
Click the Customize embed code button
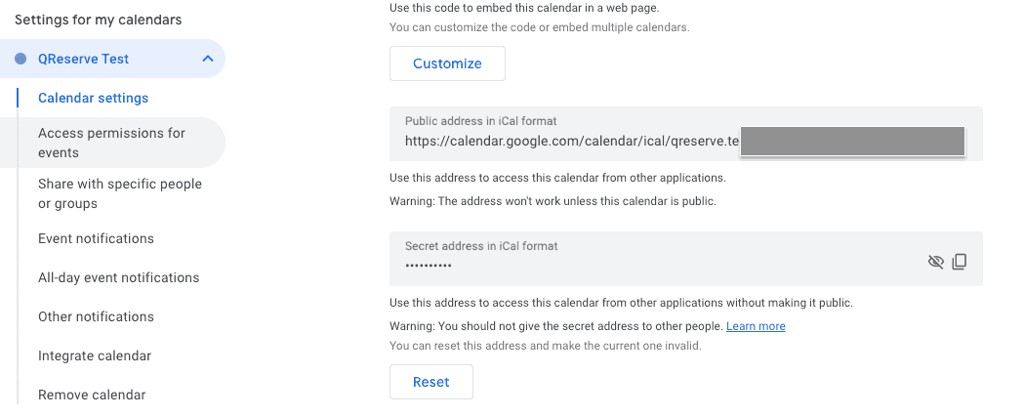(x=447, y=63)
